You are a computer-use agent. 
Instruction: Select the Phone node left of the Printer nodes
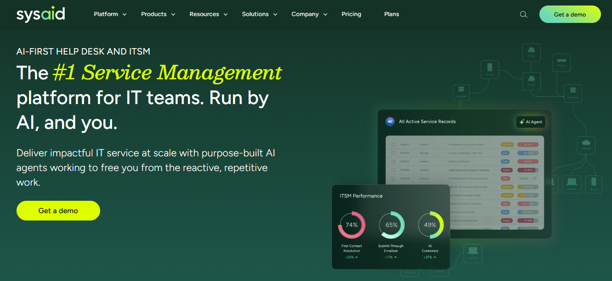coord(490,70)
